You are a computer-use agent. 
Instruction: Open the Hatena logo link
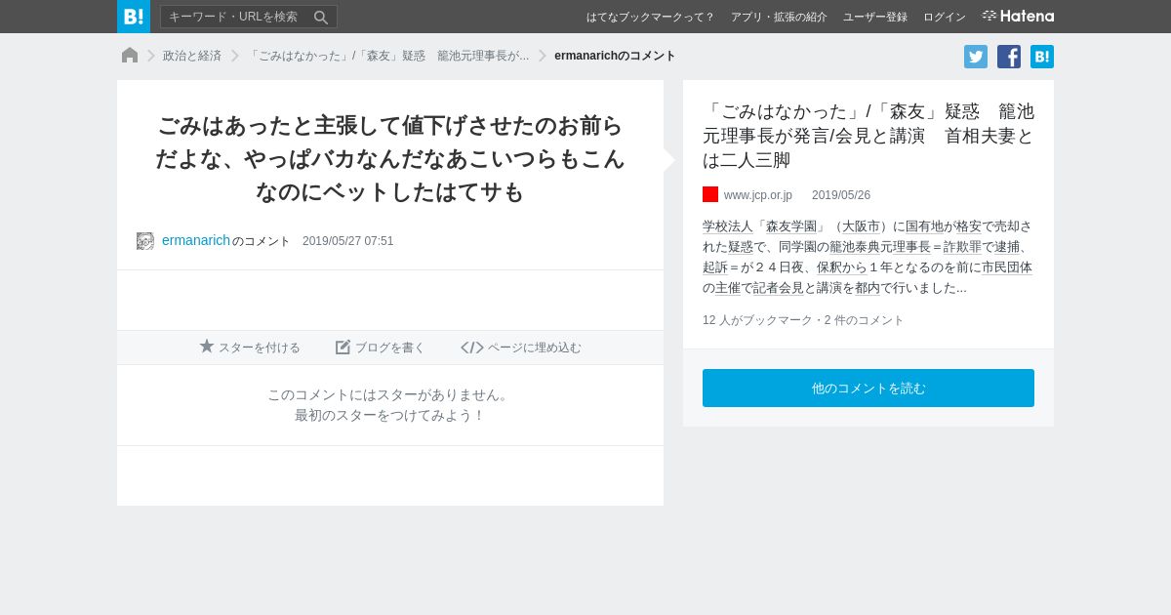[x=1018, y=16]
